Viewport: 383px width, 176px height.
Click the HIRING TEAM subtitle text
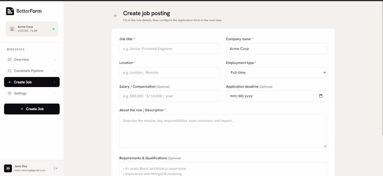coord(28,31)
